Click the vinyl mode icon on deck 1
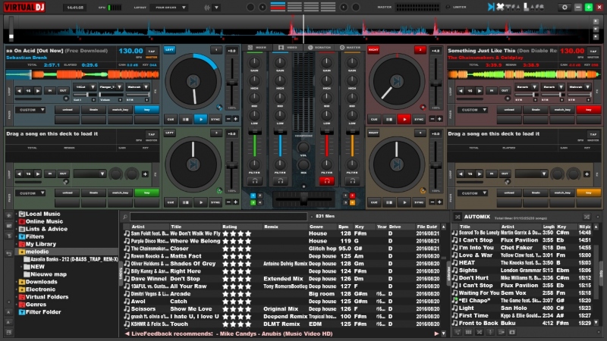 pos(219,108)
